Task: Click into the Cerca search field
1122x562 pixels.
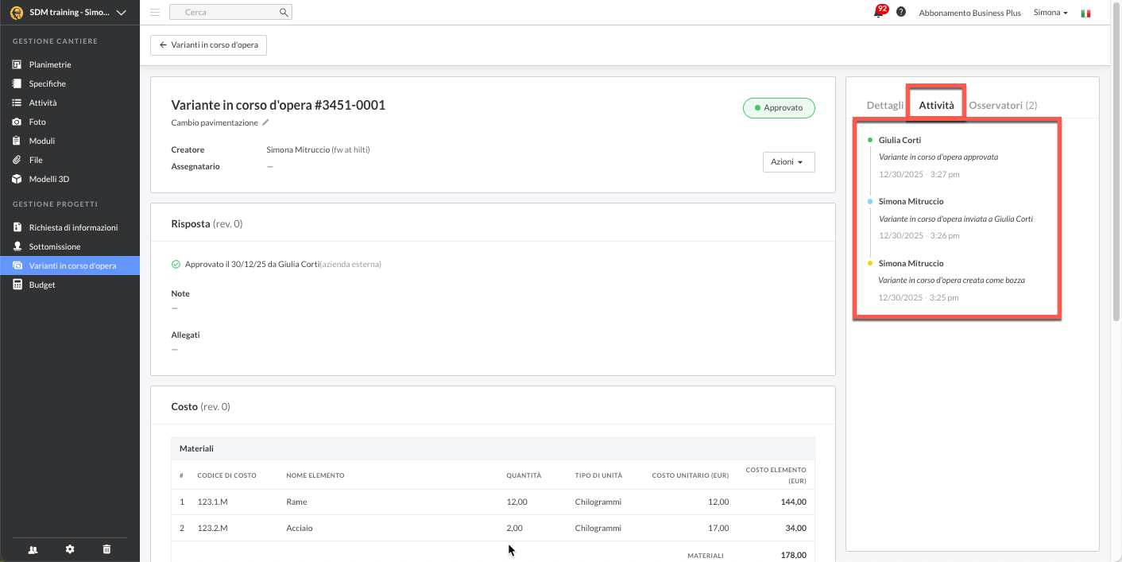Action: (x=226, y=13)
